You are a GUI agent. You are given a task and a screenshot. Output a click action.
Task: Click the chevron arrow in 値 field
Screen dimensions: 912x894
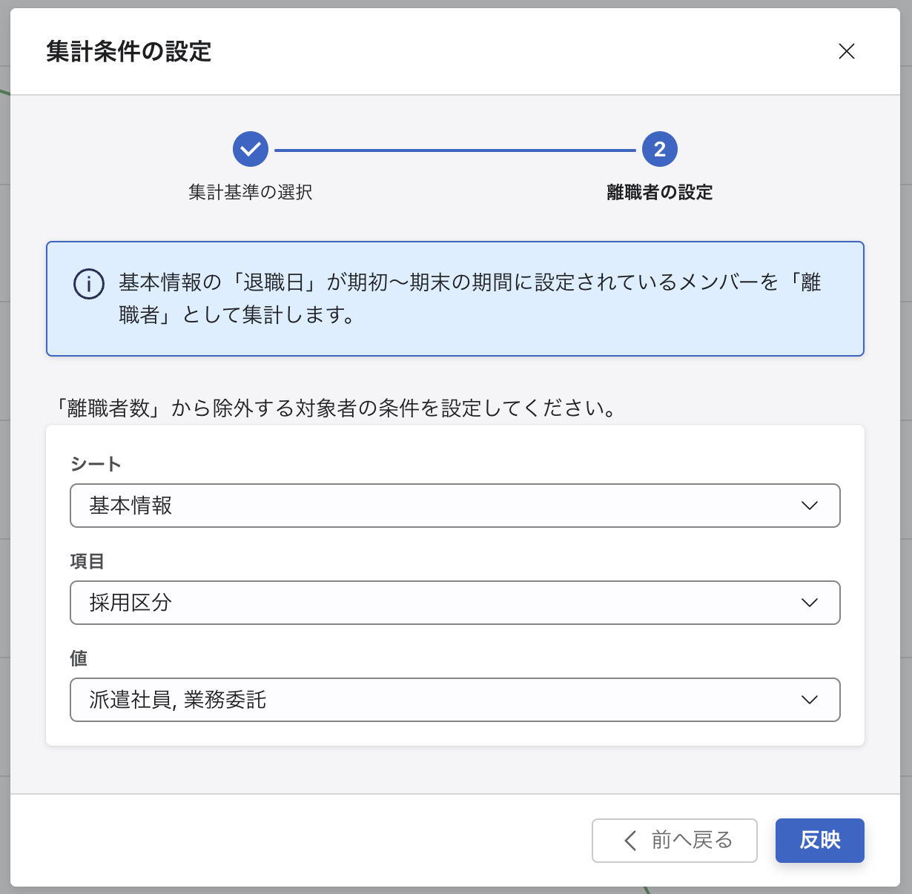[810, 700]
